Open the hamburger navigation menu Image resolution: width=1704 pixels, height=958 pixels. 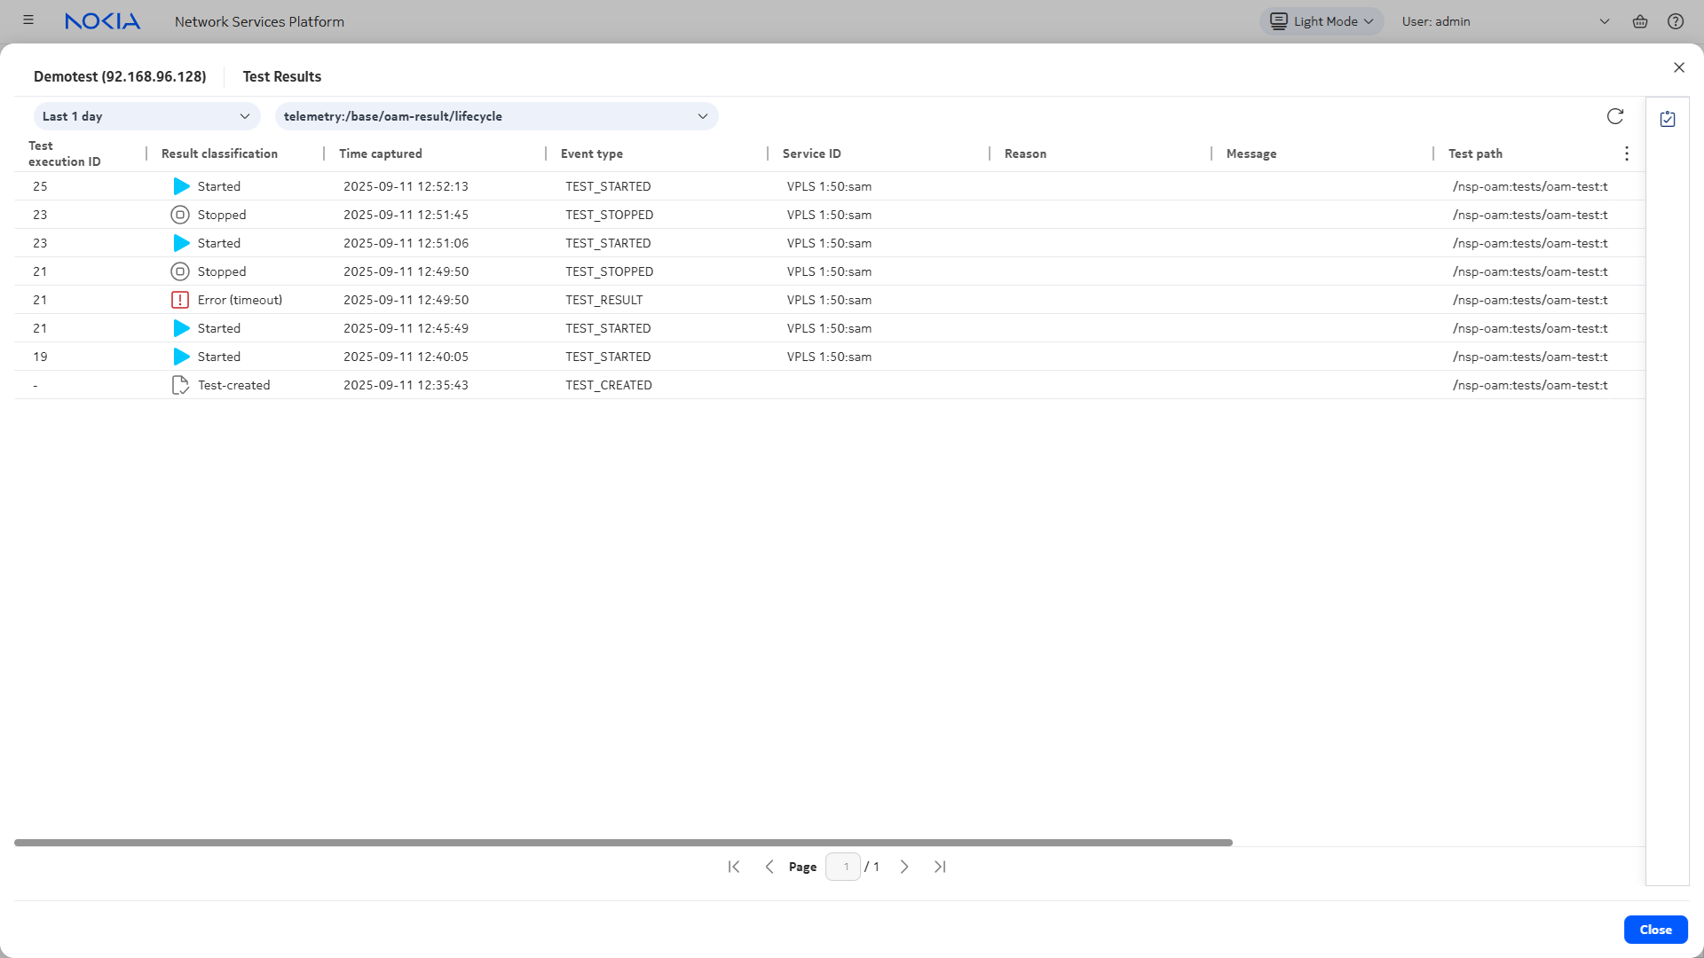point(28,20)
